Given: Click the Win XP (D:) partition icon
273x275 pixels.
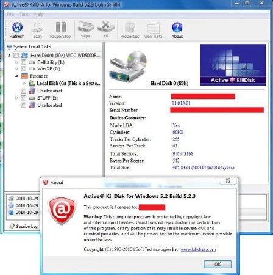Looking at the screenshot, I should [32, 69].
